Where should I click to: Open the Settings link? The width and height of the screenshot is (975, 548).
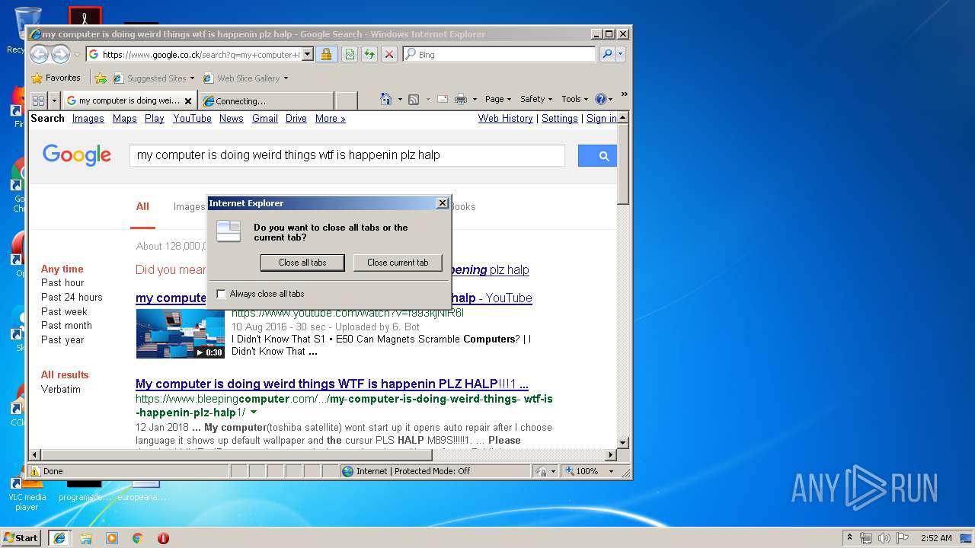pos(560,118)
